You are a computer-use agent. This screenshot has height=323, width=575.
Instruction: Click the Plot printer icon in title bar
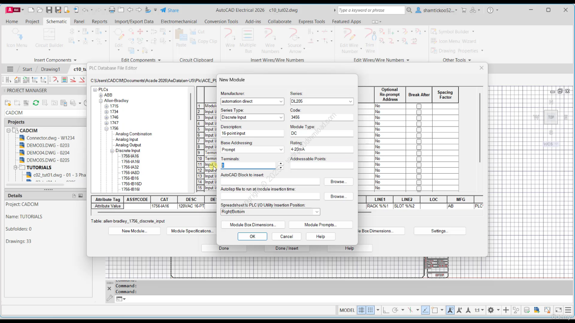pyautogui.click(x=112, y=10)
